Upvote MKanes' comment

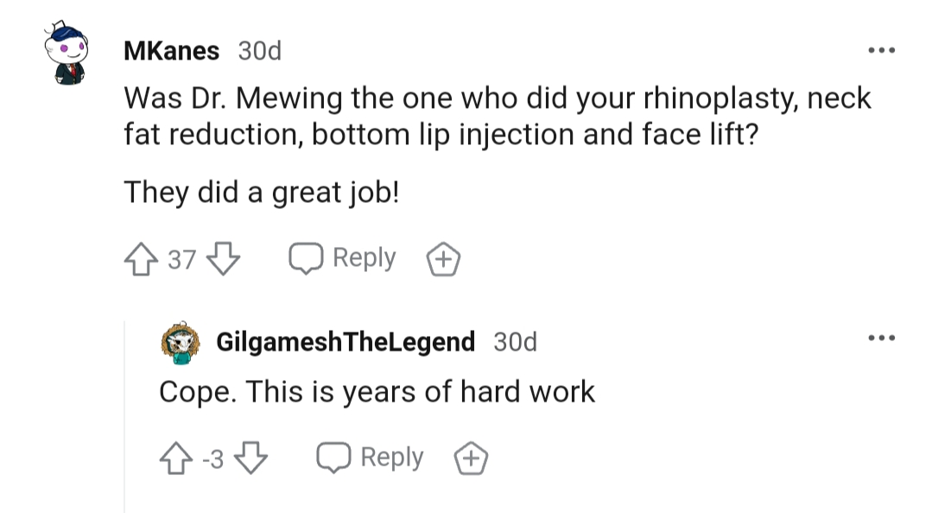coord(141,259)
